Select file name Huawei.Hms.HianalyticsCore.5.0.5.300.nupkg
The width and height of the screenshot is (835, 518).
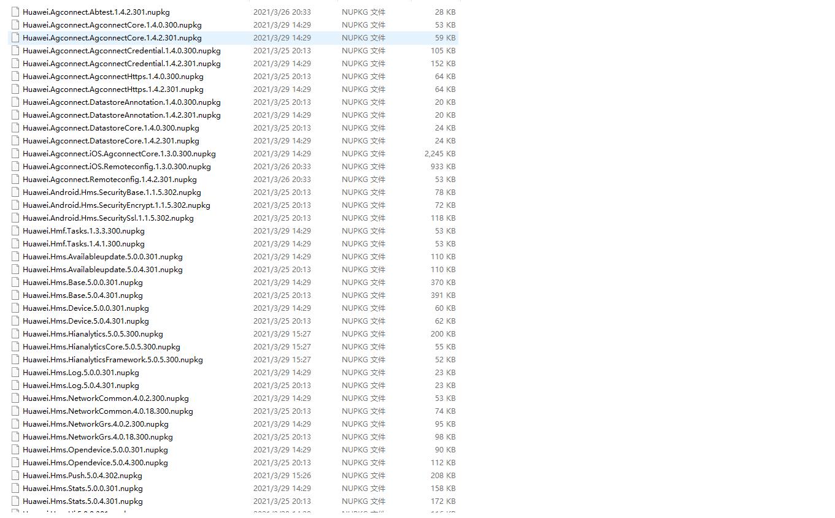101,346
